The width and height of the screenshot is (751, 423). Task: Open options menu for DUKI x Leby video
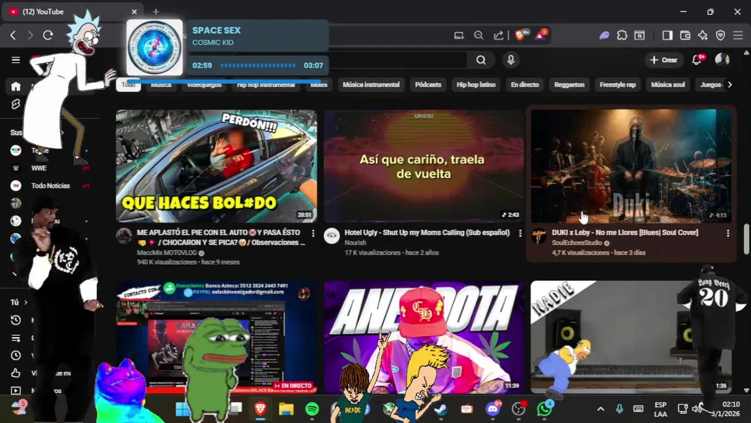tap(727, 233)
